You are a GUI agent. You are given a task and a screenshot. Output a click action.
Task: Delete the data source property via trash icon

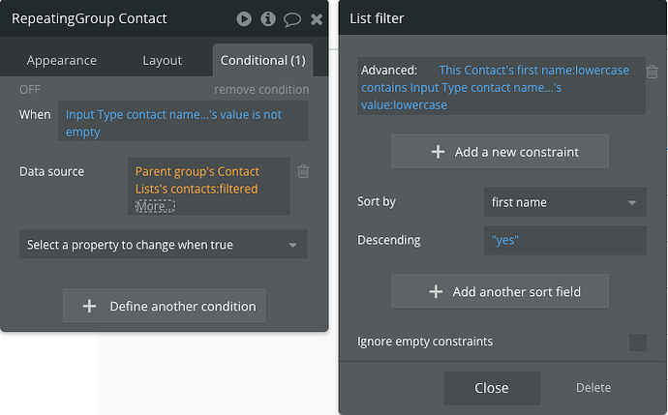click(303, 171)
